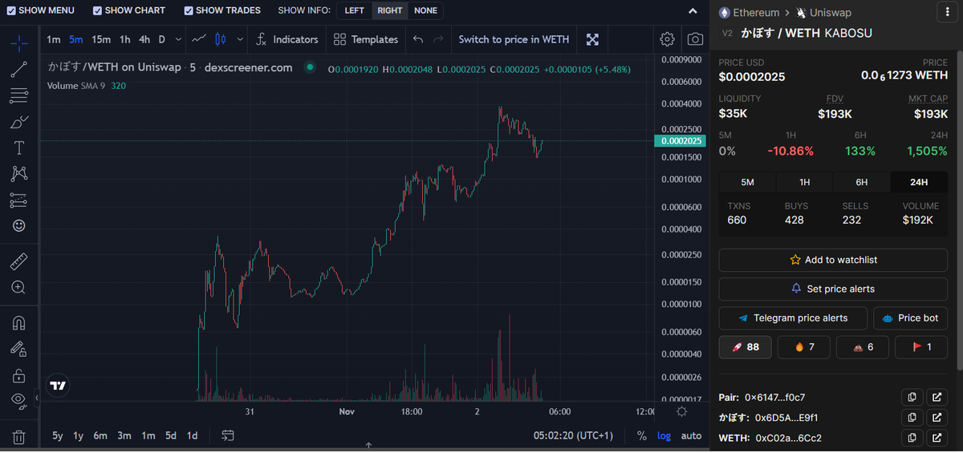Switch stats to the 6H tab
Screen dimensions: 963x453
(862, 182)
